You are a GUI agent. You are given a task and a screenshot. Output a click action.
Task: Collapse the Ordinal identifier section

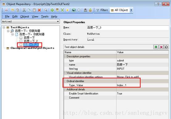65,81
